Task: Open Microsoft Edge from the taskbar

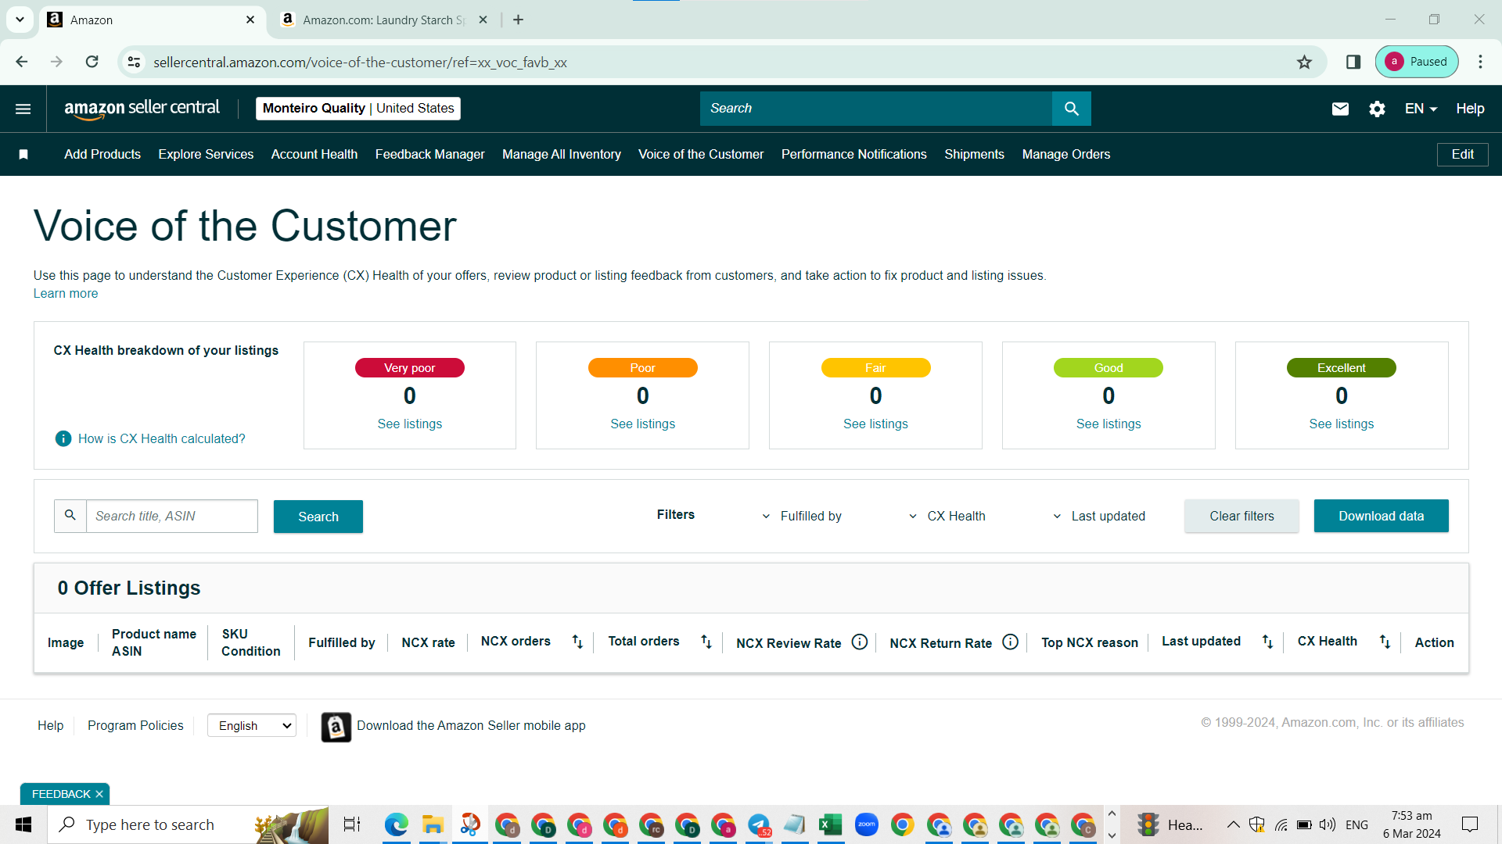Action: click(x=397, y=824)
